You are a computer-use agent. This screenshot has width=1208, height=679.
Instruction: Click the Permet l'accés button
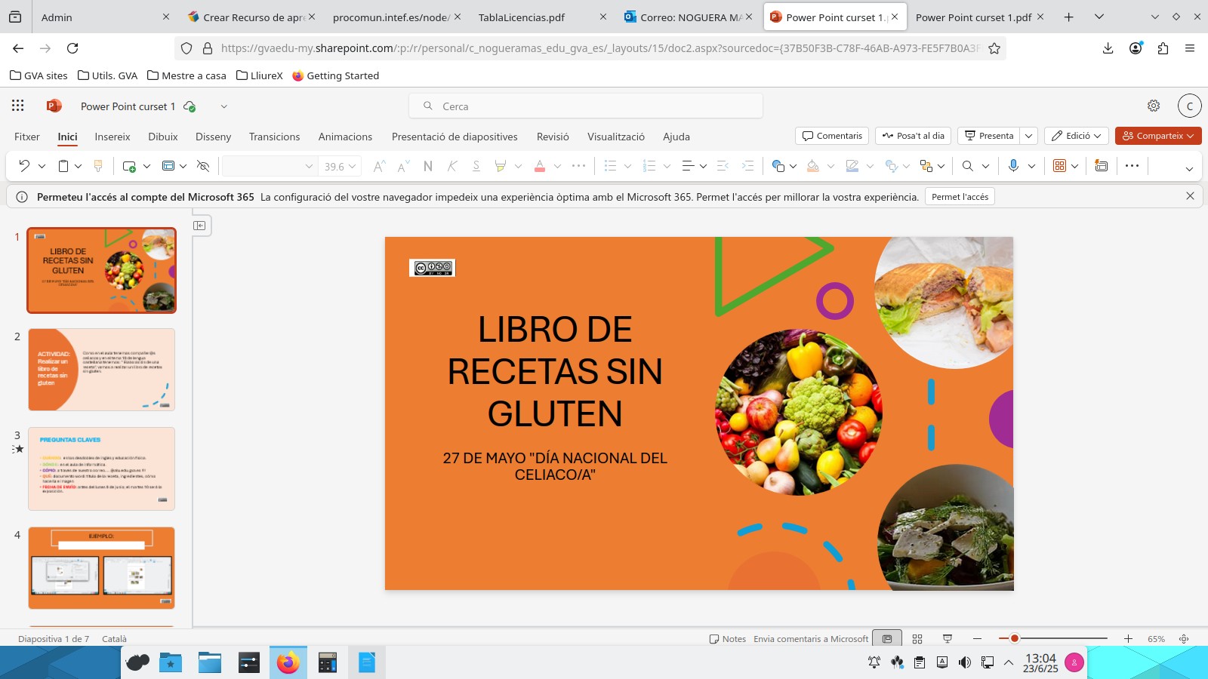(x=960, y=197)
